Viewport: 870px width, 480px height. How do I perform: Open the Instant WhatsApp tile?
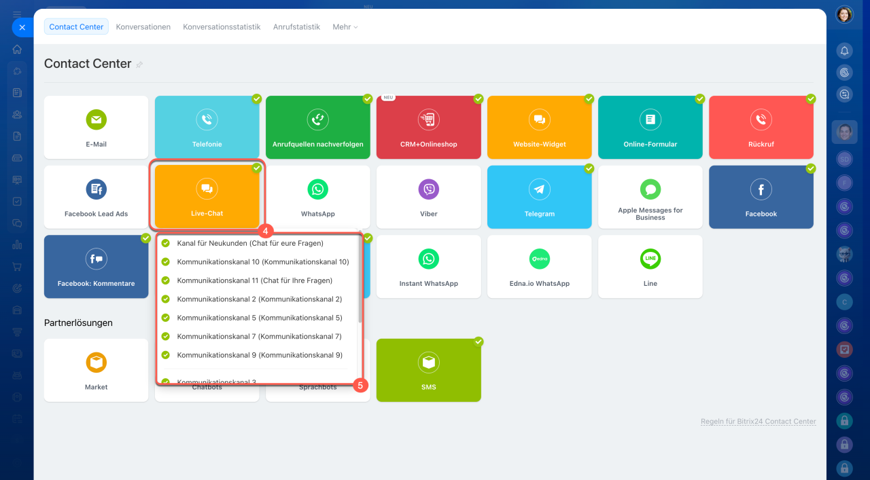pyautogui.click(x=429, y=267)
